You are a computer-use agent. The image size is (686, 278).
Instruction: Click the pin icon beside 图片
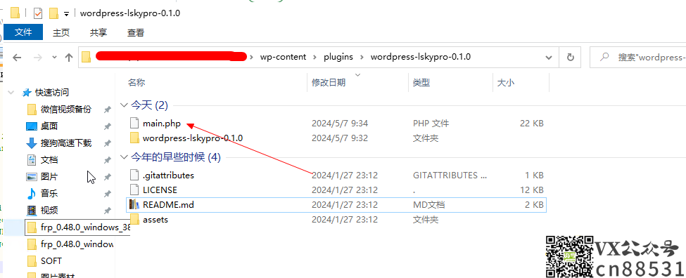click(107, 177)
